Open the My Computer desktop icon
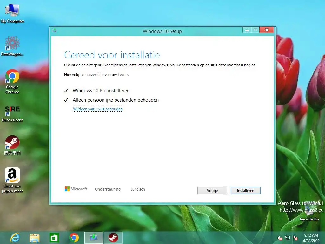The image size is (325, 244). [12, 13]
